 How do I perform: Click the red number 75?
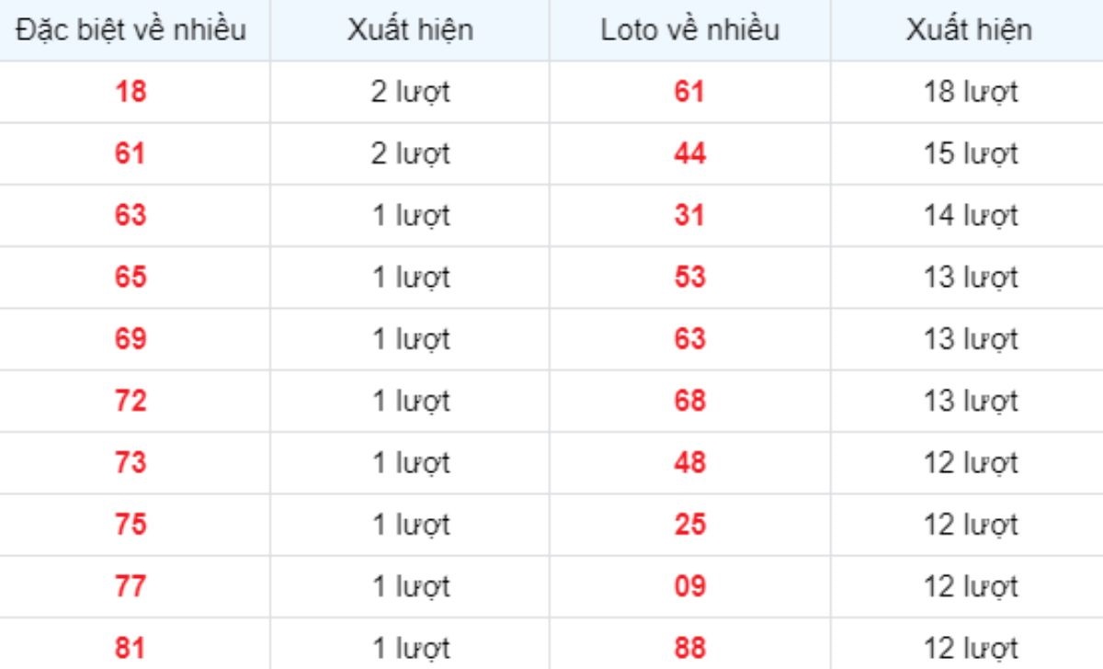pos(131,525)
